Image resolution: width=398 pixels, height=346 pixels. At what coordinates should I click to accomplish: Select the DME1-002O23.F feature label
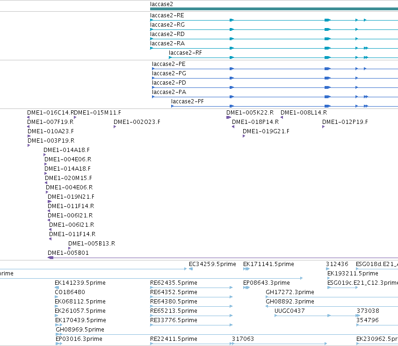[x=137, y=122]
